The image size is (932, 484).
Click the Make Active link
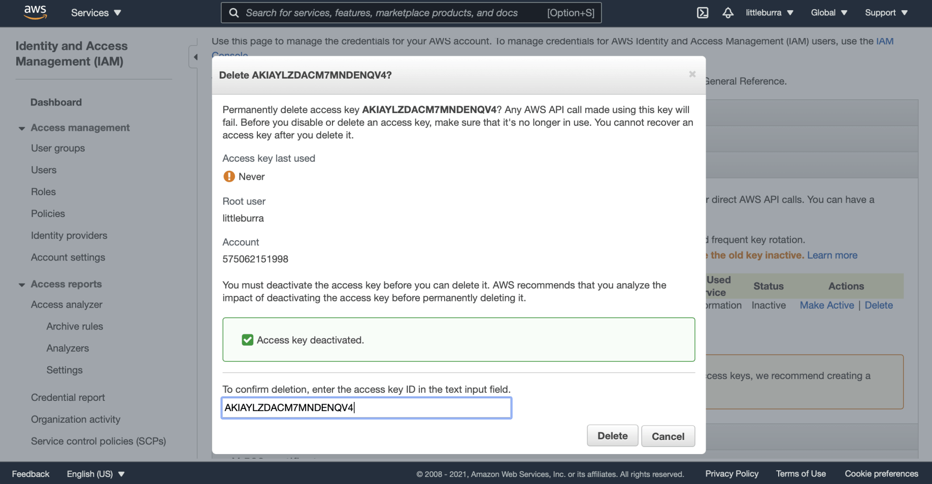pyautogui.click(x=827, y=305)
